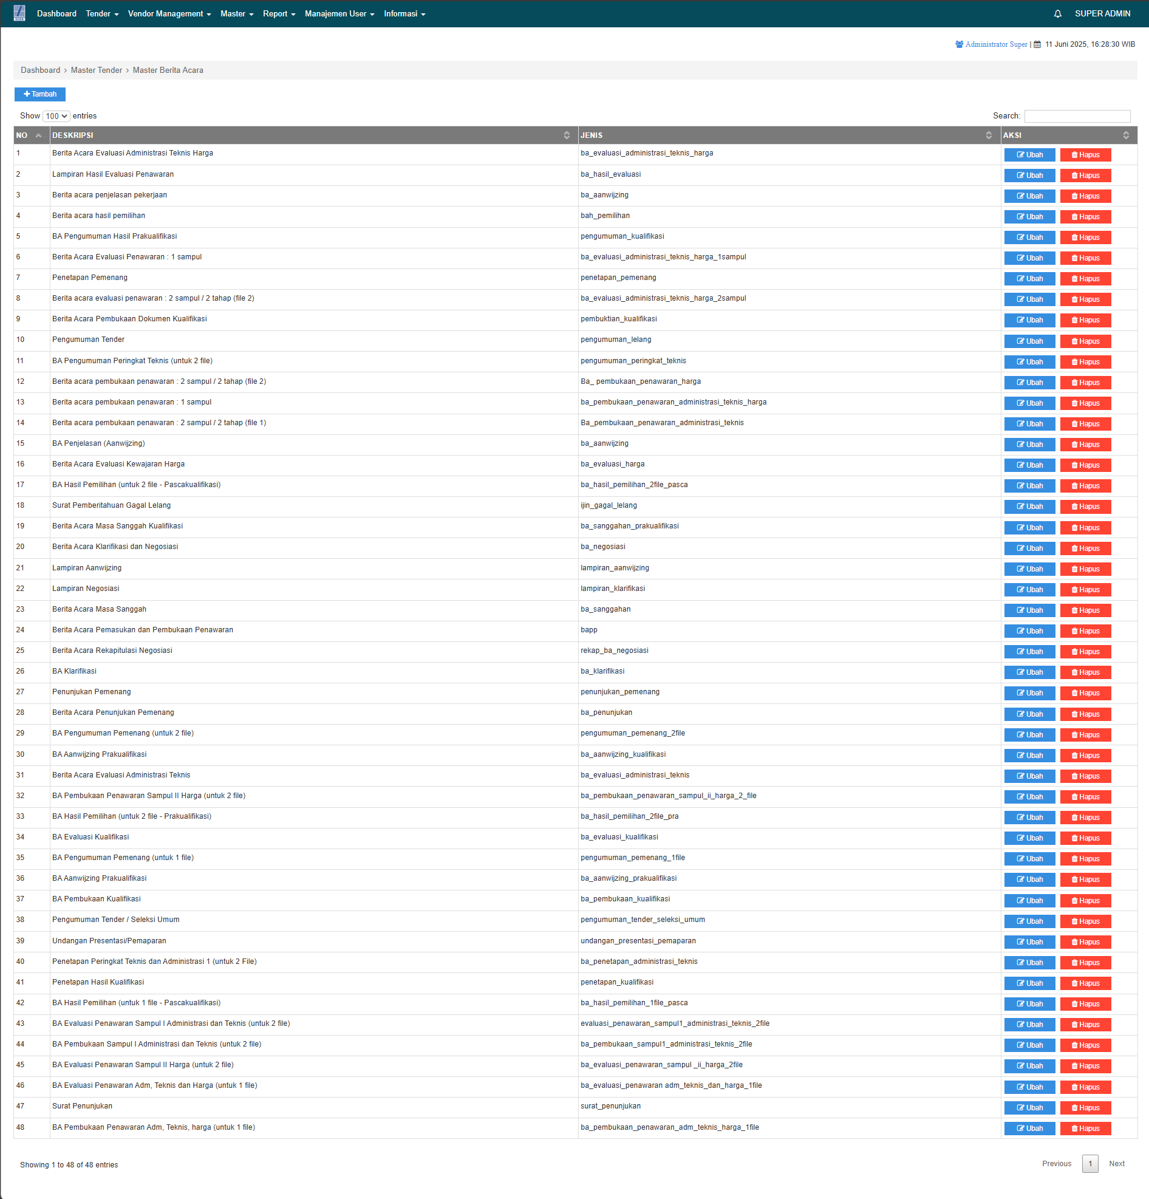Click Berita Acara Evaluasi Kewajaran Harga text

click(118, 463)
